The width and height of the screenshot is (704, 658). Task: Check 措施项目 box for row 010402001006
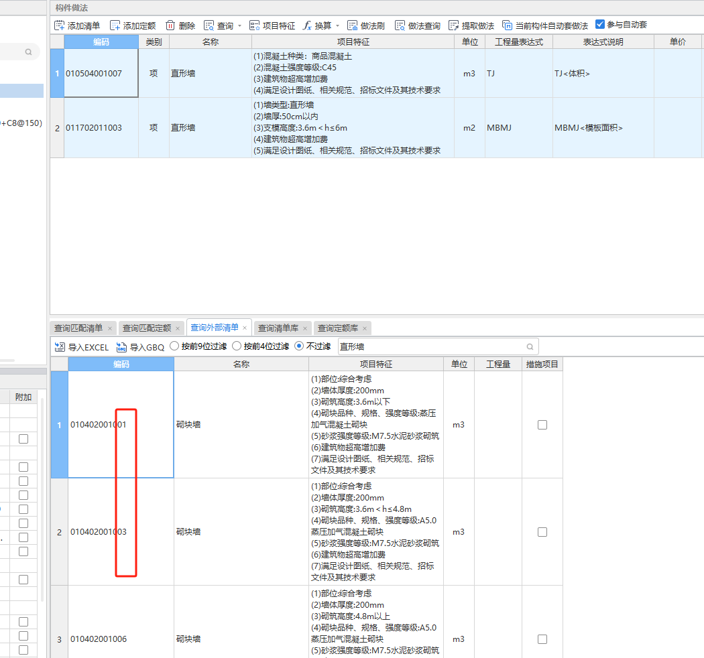tap(542, 639)
